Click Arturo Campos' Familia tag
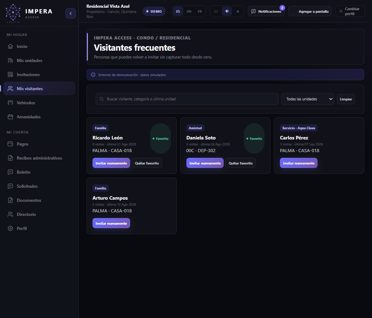 pyautogui.click(x=100, y=188)
